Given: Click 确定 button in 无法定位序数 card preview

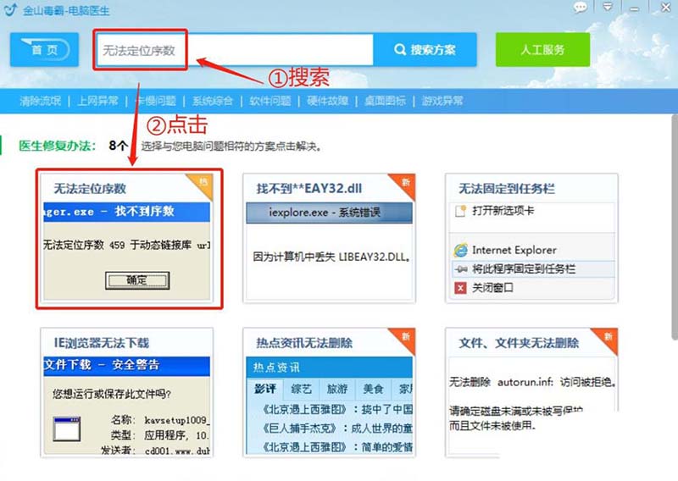Looking at the screenshot, I should [x=137, y=280].
